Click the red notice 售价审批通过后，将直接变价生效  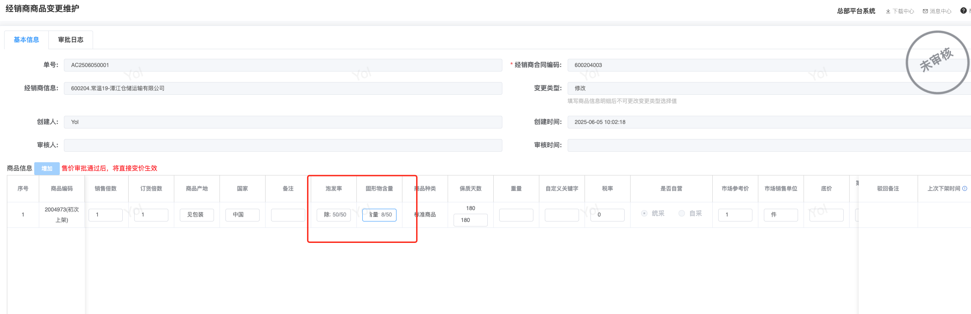pyautogui.click(x=110, y=168)
